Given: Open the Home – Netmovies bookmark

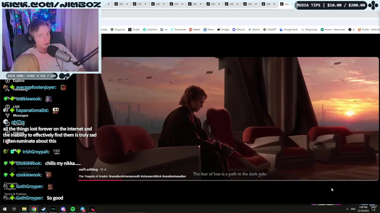Looking at the screenshot, I should [x=332, y=30].
